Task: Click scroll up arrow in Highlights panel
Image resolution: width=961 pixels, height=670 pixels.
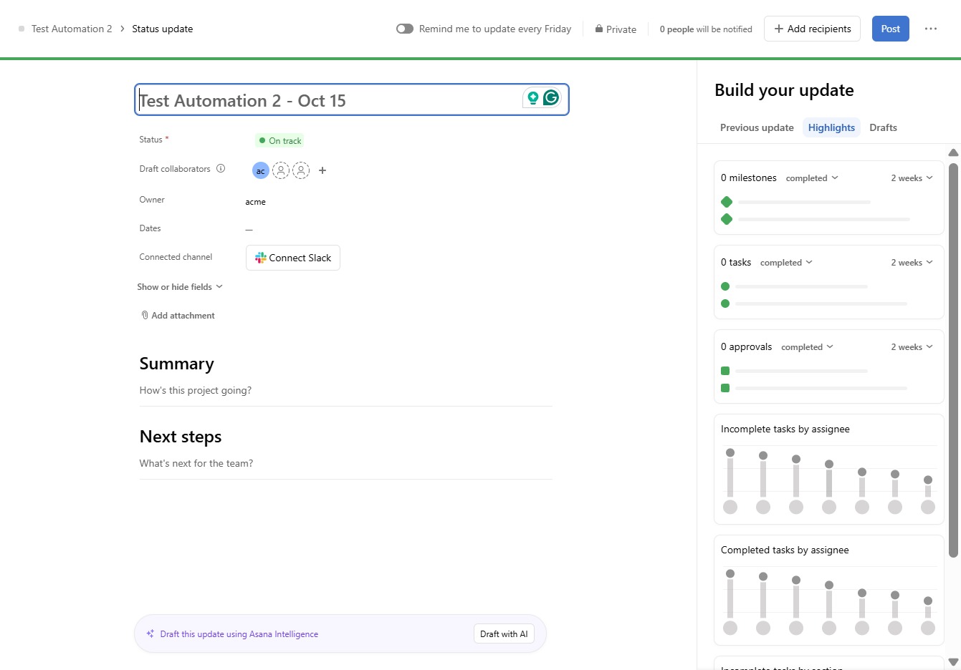Action: pyautogui.click(x=953, y=152)
